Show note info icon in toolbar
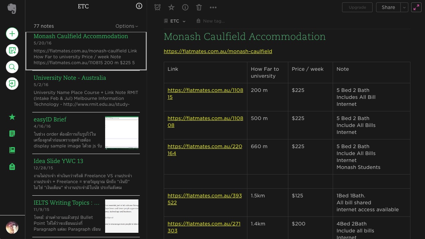 [x=185, y=7]
